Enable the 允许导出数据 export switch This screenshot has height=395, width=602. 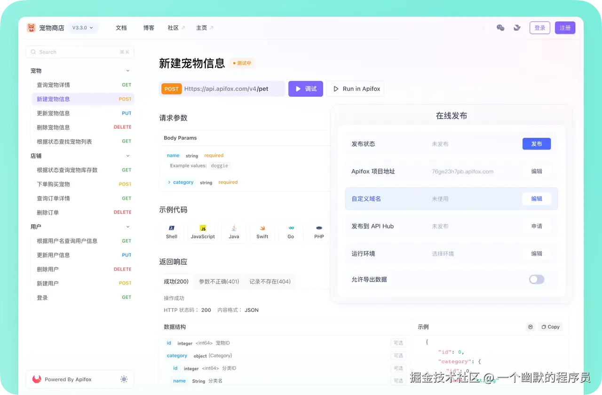537,279
